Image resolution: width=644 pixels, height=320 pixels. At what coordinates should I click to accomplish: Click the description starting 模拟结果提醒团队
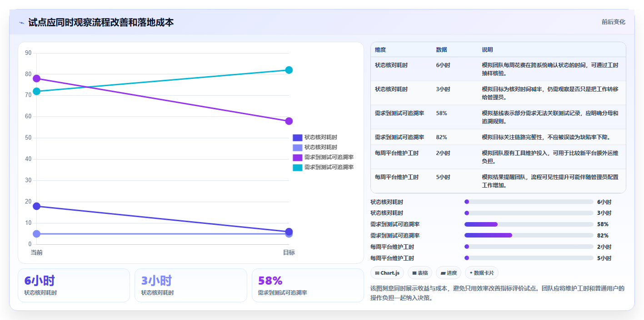(550, 181)
